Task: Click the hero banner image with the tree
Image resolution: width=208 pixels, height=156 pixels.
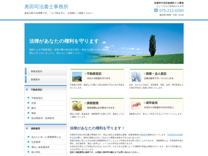Action: pyautogui.click(x=104, y=44)
